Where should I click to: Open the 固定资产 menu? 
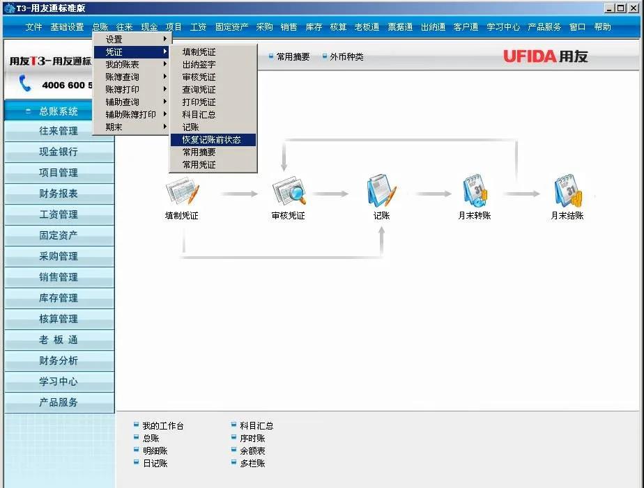(x=231, y=27)
